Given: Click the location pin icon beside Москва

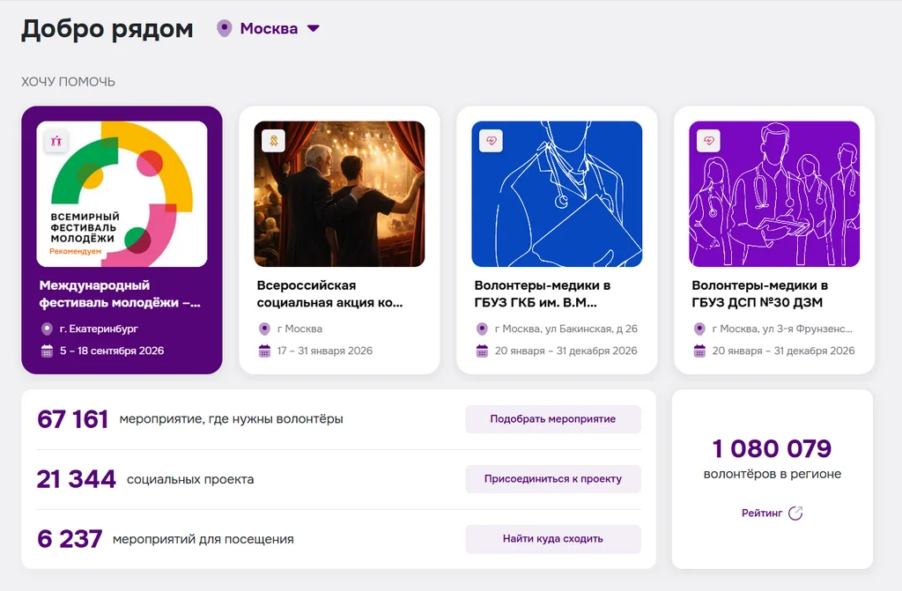Looking at the screenshot, I should click(225, 29).
